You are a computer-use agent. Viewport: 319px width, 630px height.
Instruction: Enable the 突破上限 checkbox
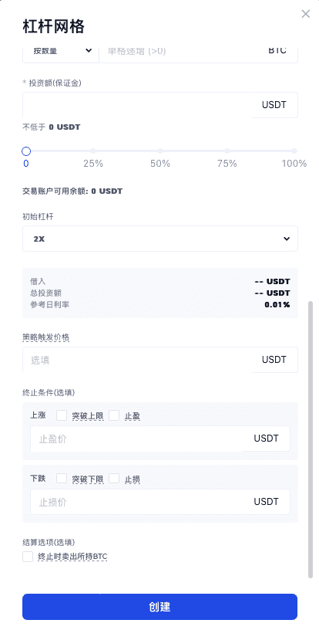coord(62,415)
